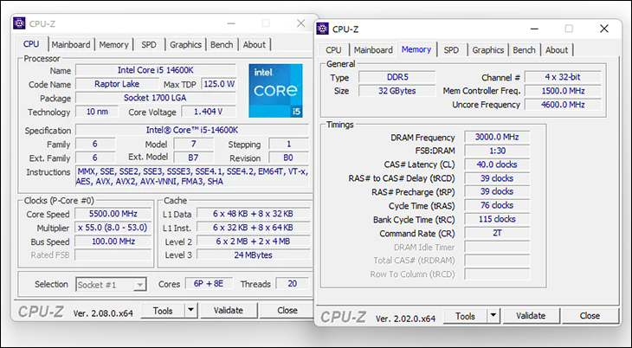The width and height of the screenshot is (632, 348).
Task: Click the Level 3 value 24 MBytes
Action: (x=253, y=255)
